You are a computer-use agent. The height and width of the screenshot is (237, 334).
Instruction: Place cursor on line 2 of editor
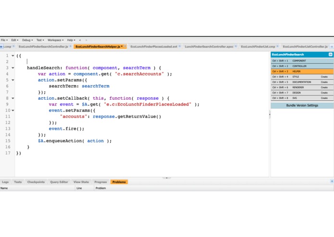pyautogui.click(x=142, y=61)
